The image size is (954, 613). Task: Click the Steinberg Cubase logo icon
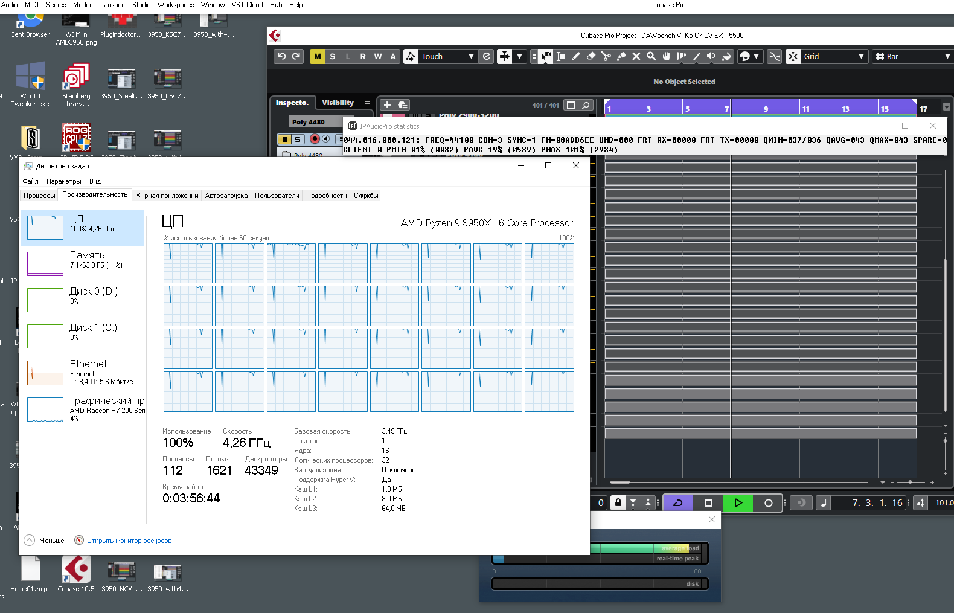275,36
